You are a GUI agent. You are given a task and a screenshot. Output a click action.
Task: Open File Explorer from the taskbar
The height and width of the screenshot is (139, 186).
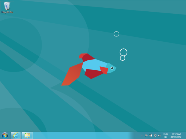point(27,136)
